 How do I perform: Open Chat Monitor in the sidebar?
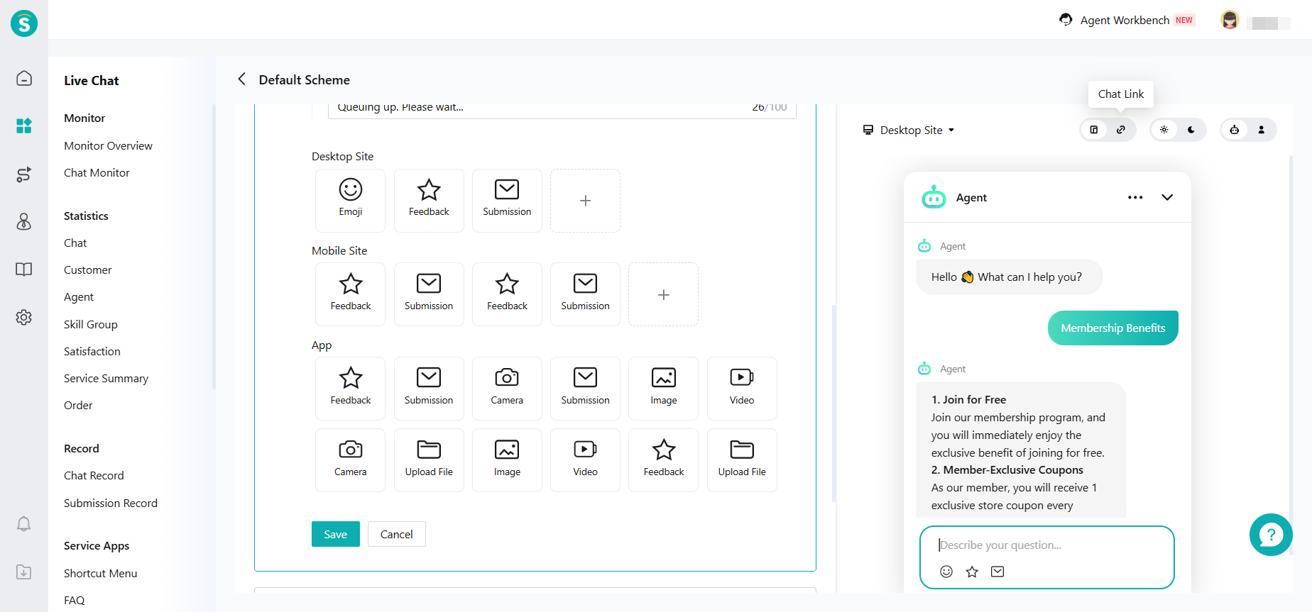tap(97, 173)
